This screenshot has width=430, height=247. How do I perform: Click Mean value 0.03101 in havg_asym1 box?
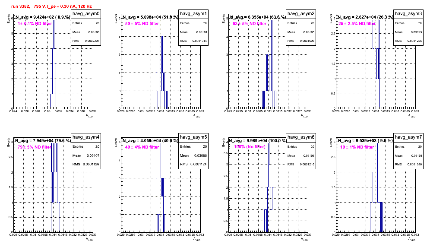click(201, 32)
